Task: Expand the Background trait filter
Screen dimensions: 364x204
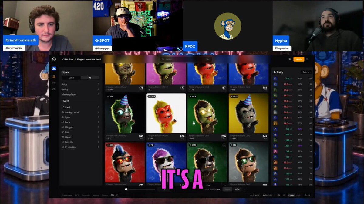Action: (80, 112)
